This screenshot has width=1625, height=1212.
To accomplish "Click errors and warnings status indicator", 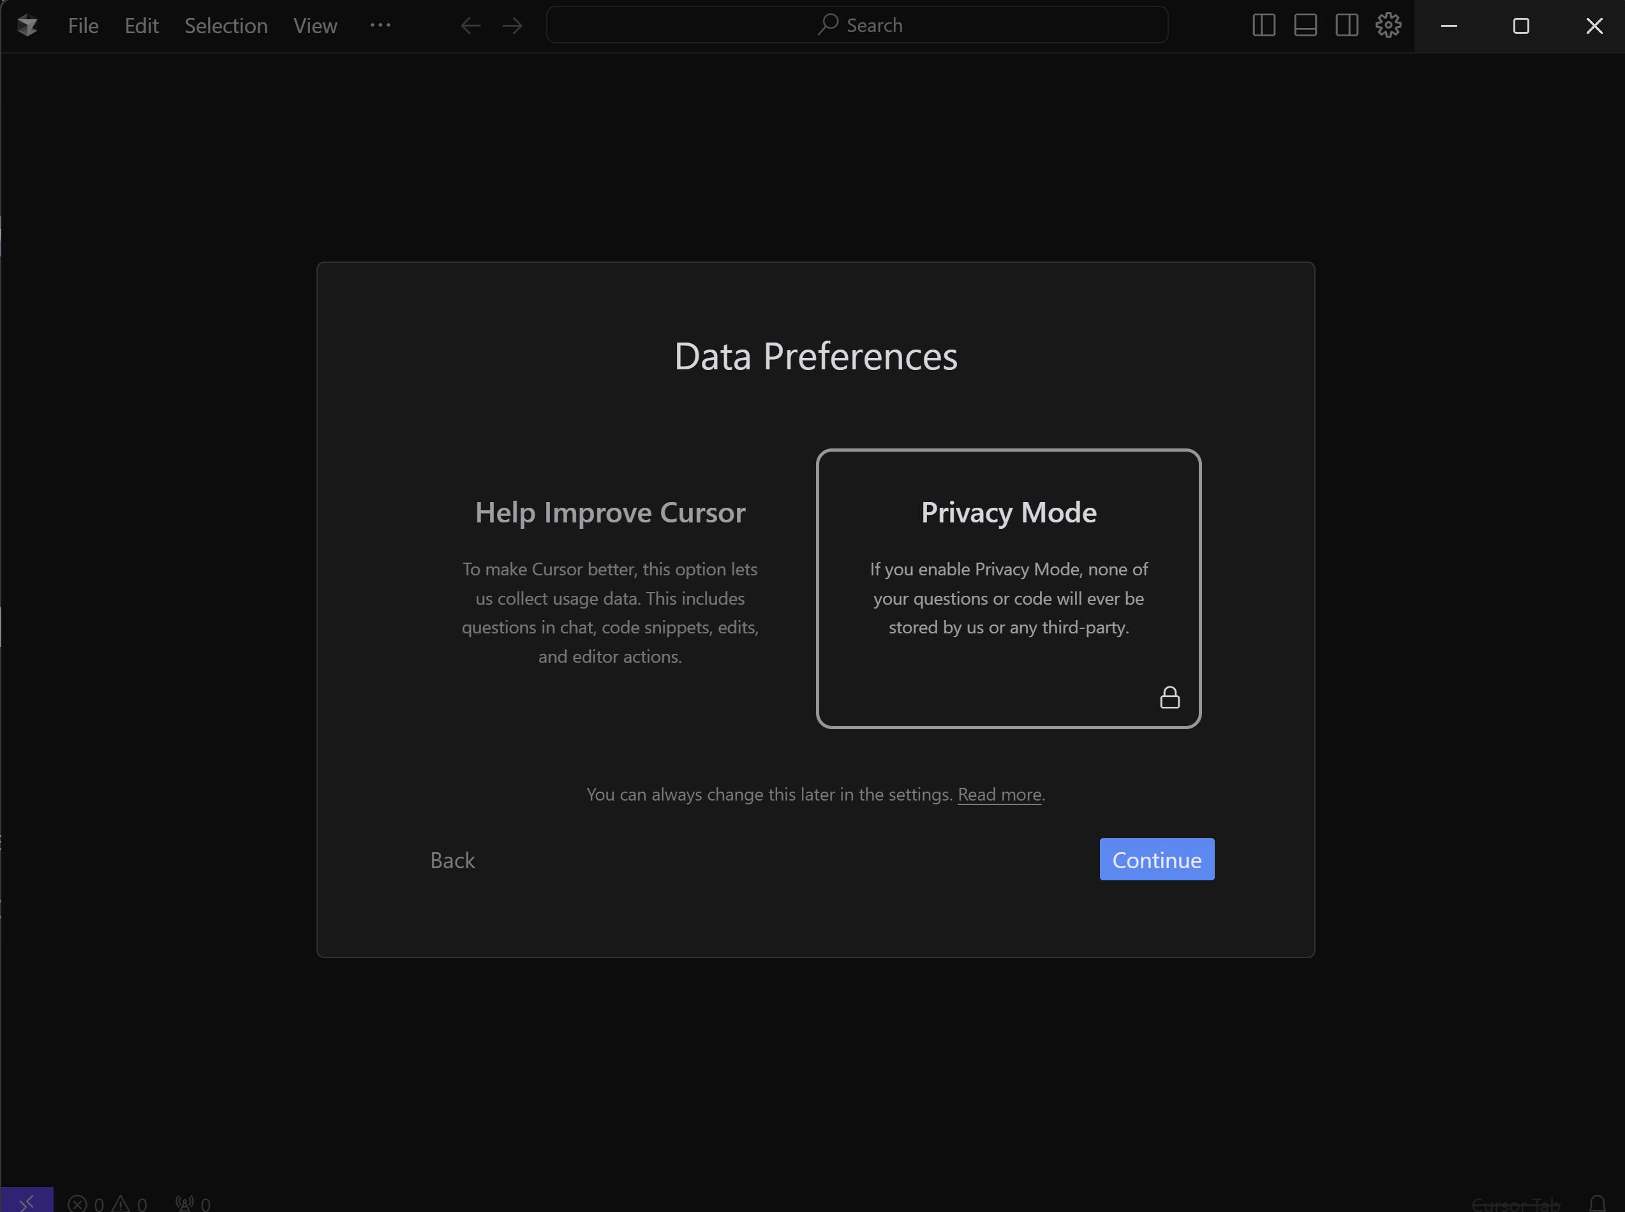I will [108, 1203].
